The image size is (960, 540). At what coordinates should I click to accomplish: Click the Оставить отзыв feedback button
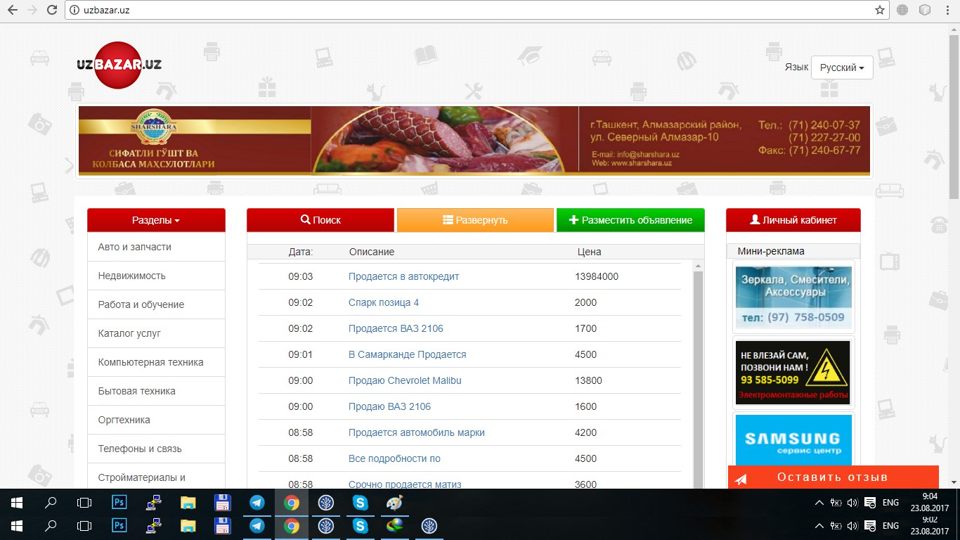[833, 477]
